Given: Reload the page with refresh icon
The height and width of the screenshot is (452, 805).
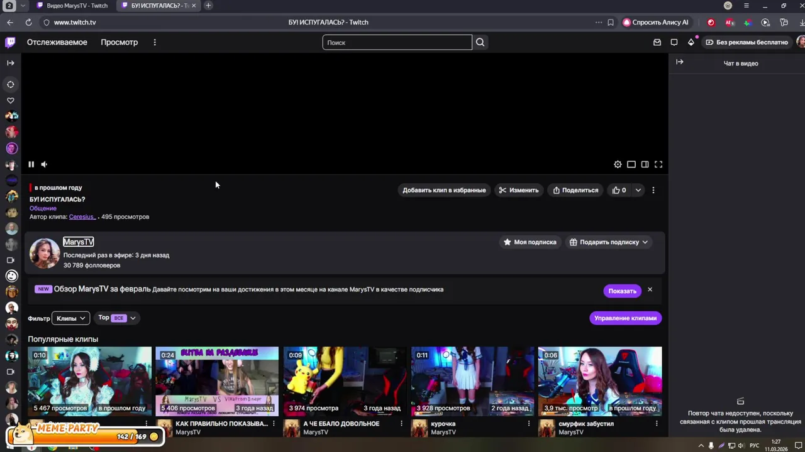Looking at the screenshot, I should pyautogui.click(x=28, y=22).
